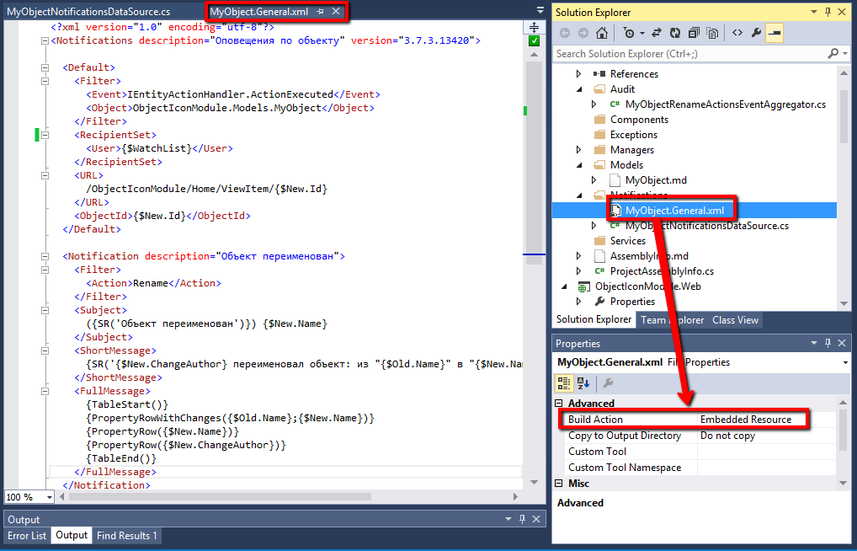857x551 pixels.
Task: Click the View Code icon
Action: [x=737, y=33]
